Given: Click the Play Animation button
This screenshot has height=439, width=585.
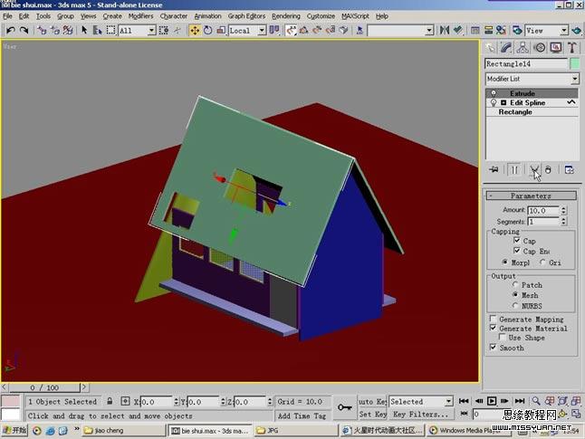Looking at the screenshot, I should click(x=492, y=401).
